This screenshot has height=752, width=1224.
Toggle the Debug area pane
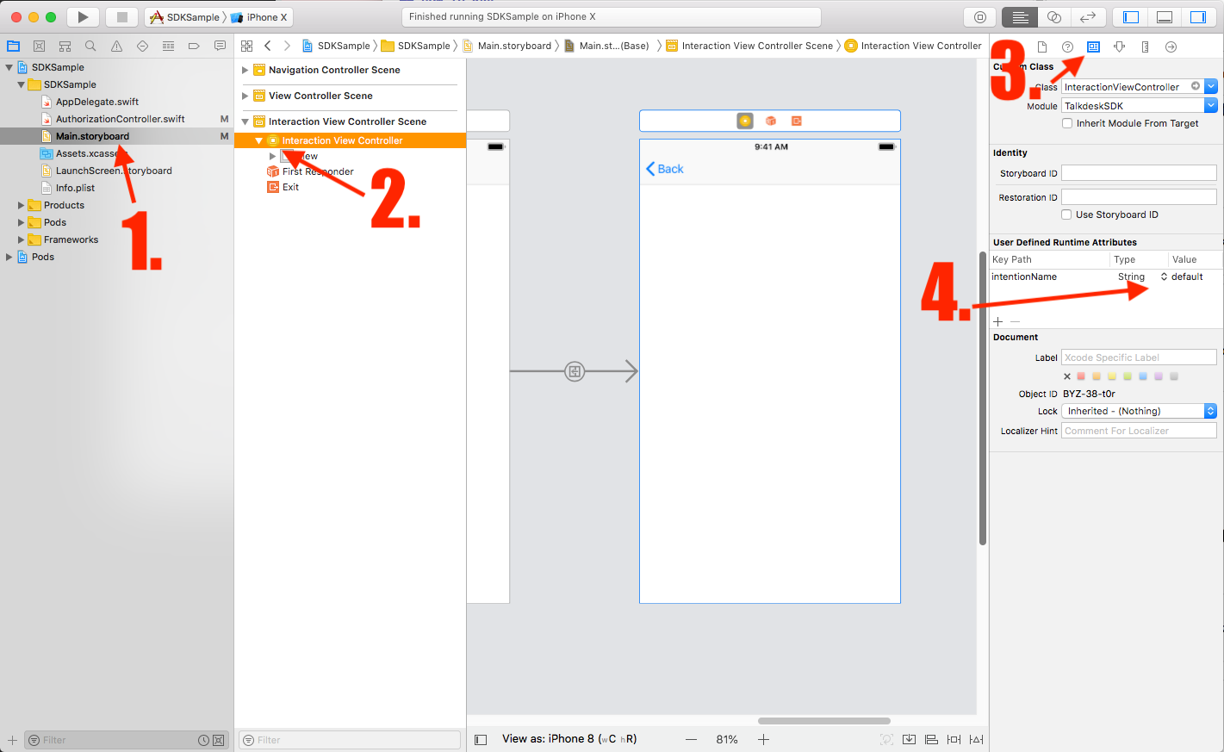tap(1165, 16)
